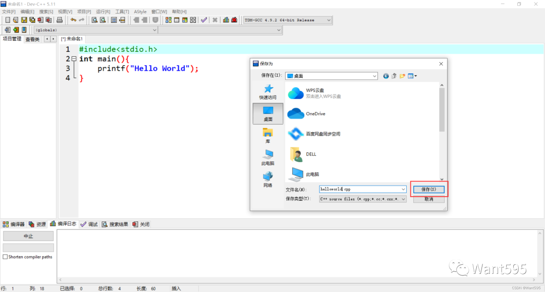Click the Up one level icon in Save dialog
Image resolution: width=545 pixels, height=292 pixels.
click(x=394, y=76)
